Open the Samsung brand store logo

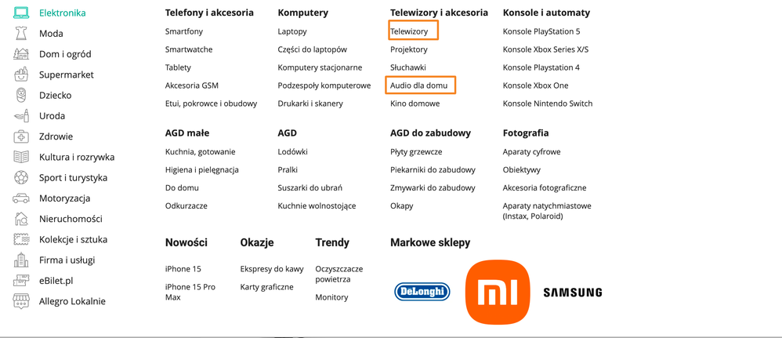[573, 293]
